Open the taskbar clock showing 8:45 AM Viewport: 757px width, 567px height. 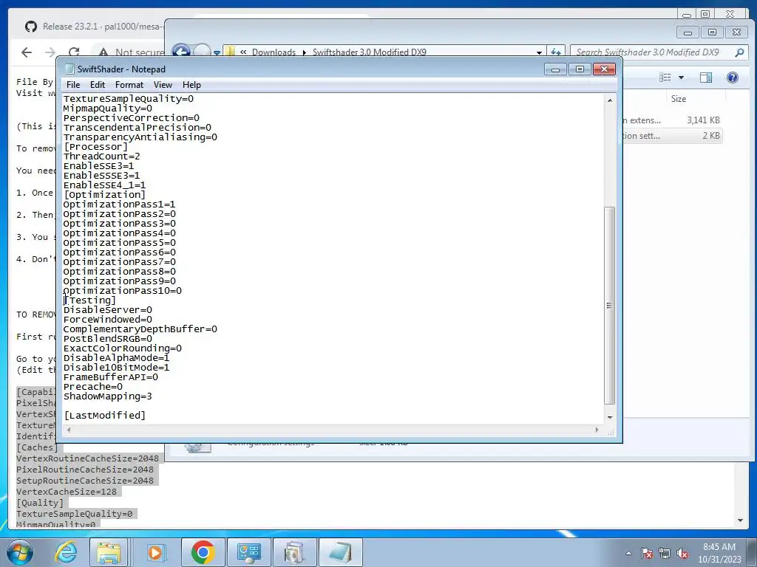[x=719, y=553]
